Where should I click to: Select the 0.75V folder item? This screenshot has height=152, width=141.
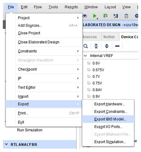[x=97, y=83]
